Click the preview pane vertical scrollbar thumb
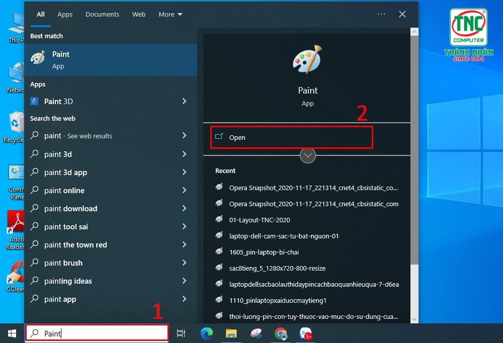This screenshot has height=343, width=503. 414,150
